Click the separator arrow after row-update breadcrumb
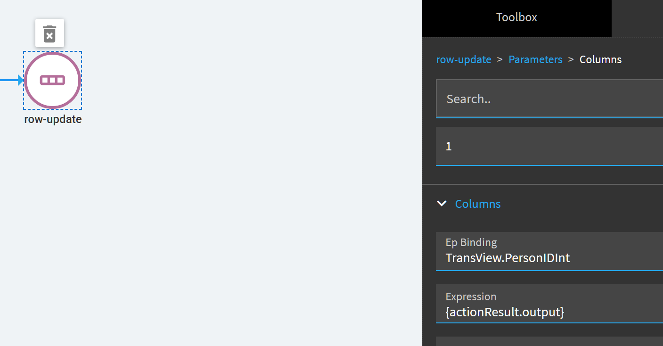663x346 pixels. coord(500,59)
